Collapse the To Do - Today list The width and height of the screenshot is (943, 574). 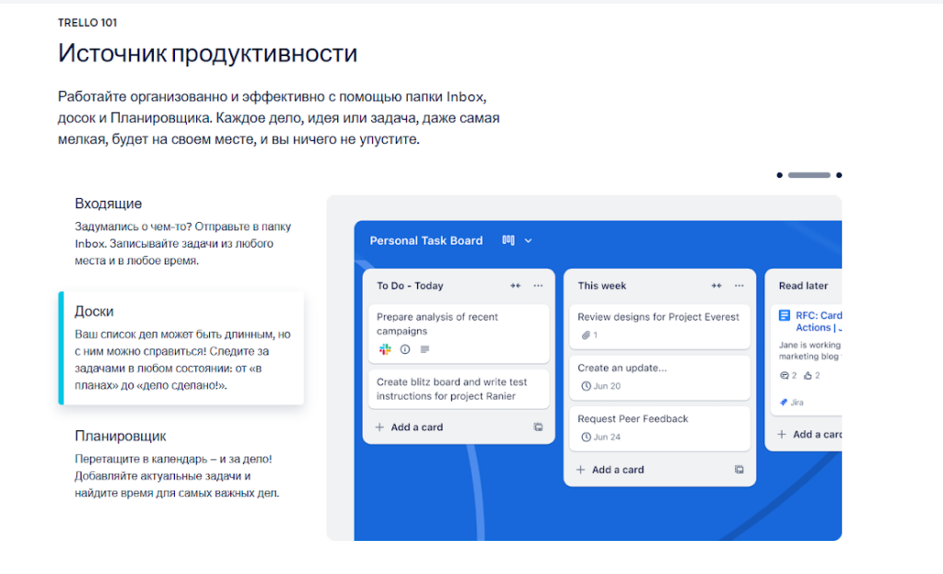(x=516, y=286)
